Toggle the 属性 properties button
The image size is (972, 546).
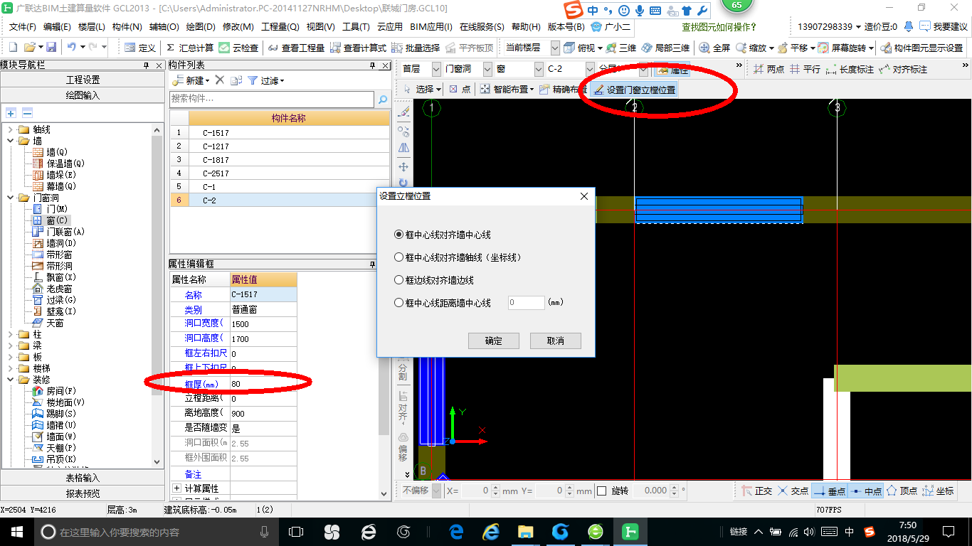click(672, 70)
